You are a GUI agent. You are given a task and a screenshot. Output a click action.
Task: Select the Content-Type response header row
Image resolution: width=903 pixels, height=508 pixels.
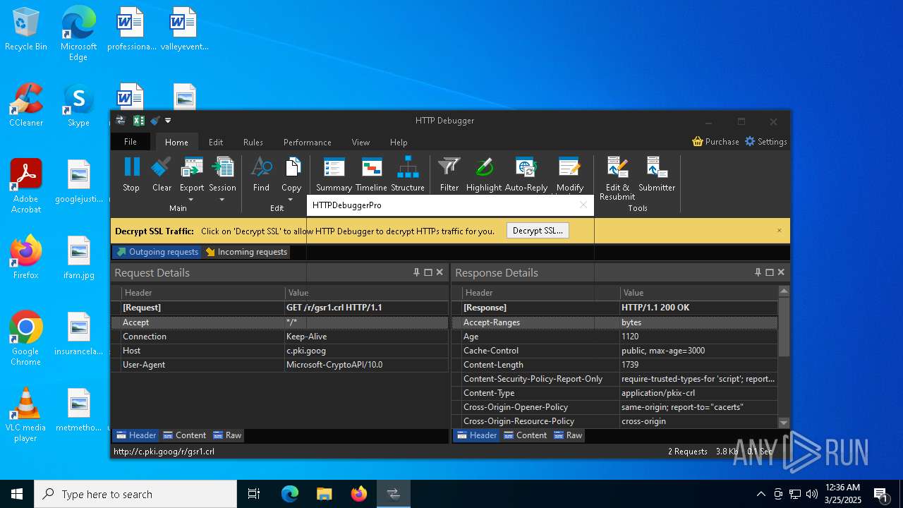pos(614,393)
